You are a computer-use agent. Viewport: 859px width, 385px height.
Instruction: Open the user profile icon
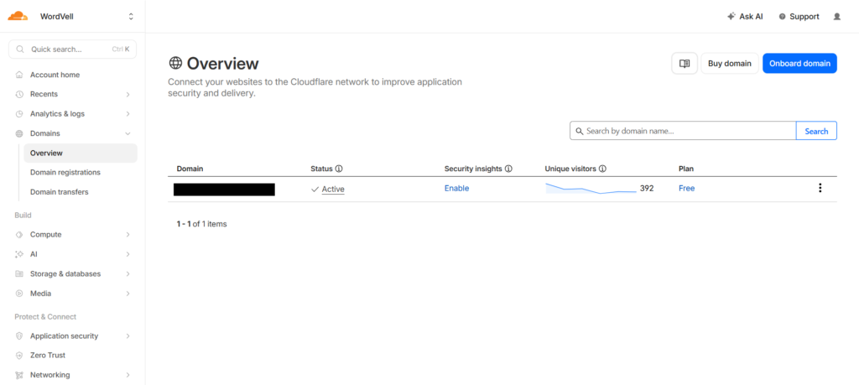pos(837,17)
